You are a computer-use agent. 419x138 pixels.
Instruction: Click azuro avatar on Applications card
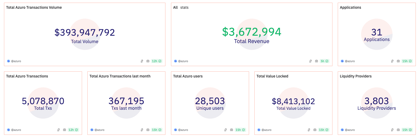[342, 61]
